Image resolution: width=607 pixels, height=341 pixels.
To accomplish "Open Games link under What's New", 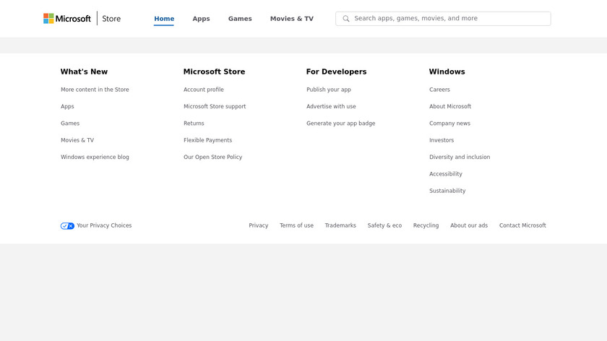I will point(70,124).
